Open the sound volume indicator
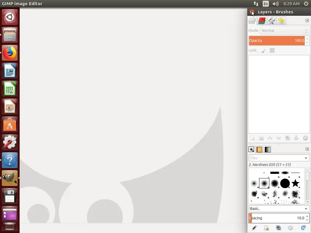Screen dimensions: 311x233 [275, 4]
